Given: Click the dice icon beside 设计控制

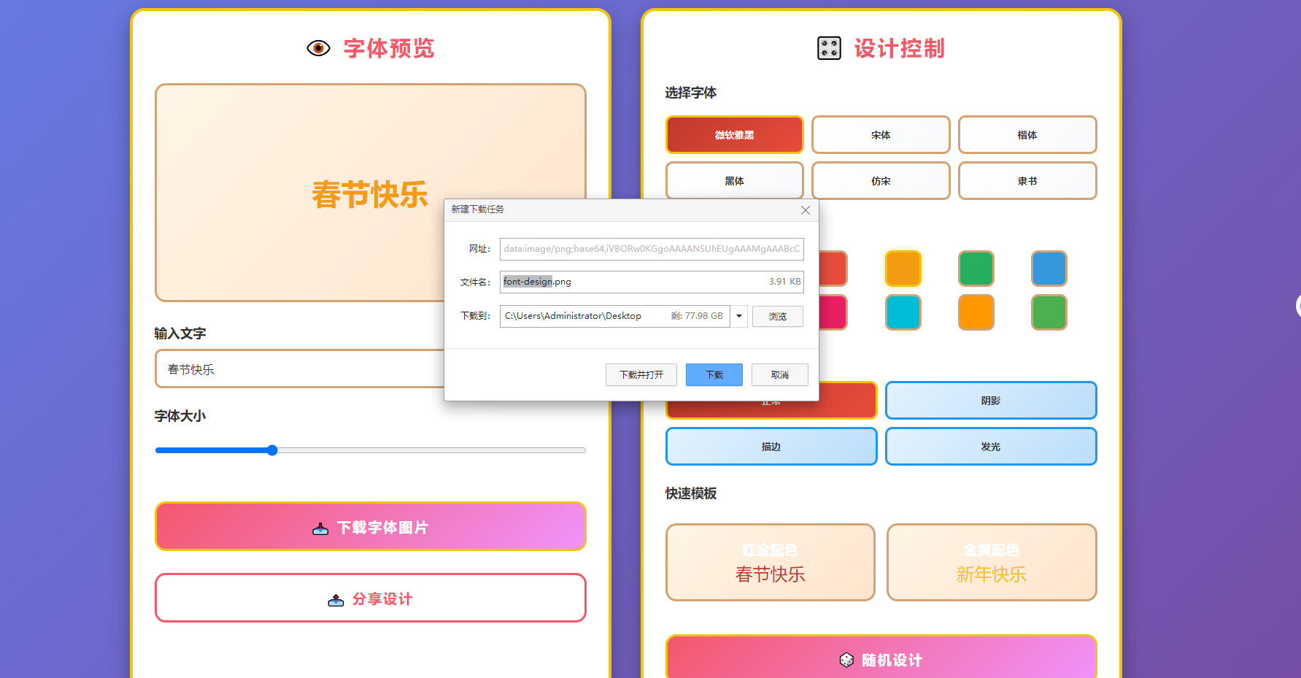Looking at the screenshot, I should [829, 48].
